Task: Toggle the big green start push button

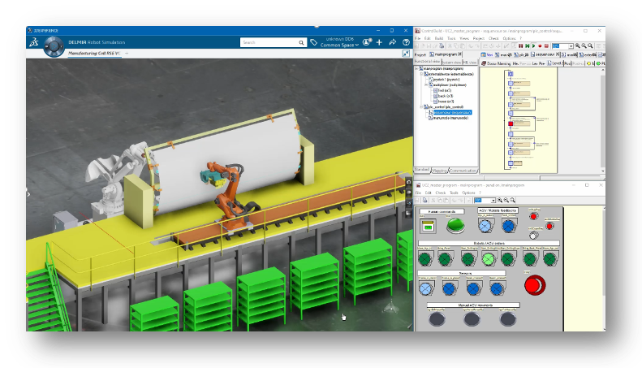Action: (455, 225)
